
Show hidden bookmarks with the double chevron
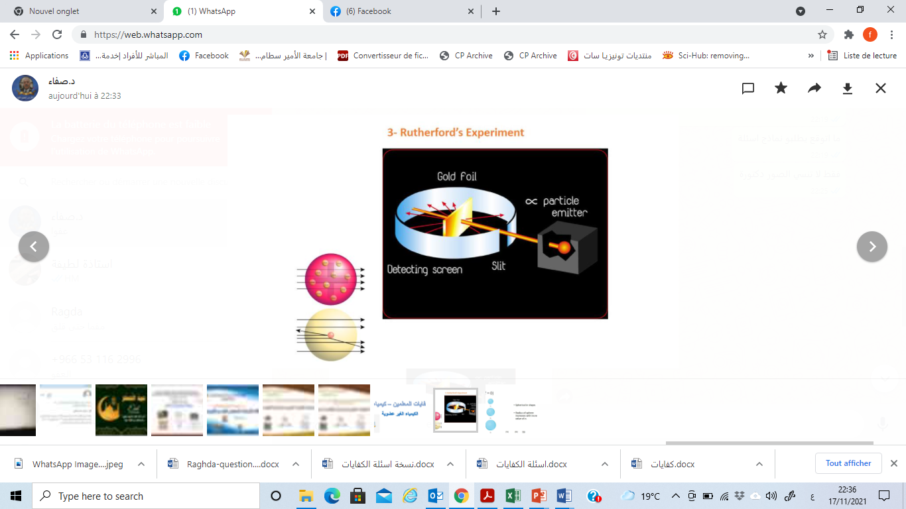(810, 56)
